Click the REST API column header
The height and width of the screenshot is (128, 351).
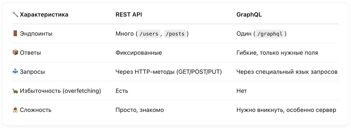[x=129, y=15]
